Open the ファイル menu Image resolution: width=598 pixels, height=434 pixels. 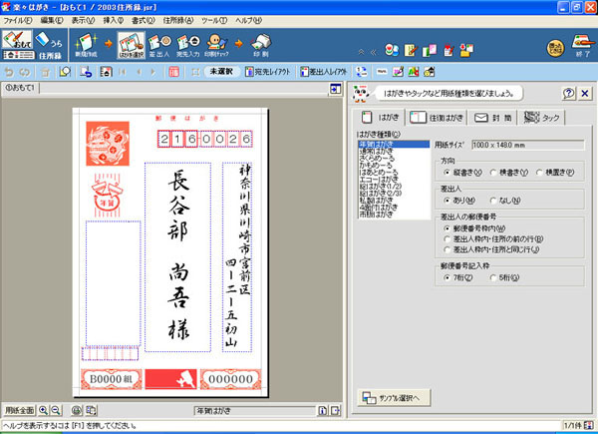[18, 20]
